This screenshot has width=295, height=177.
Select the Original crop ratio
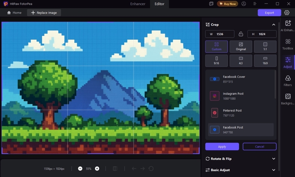pos(241,46)
